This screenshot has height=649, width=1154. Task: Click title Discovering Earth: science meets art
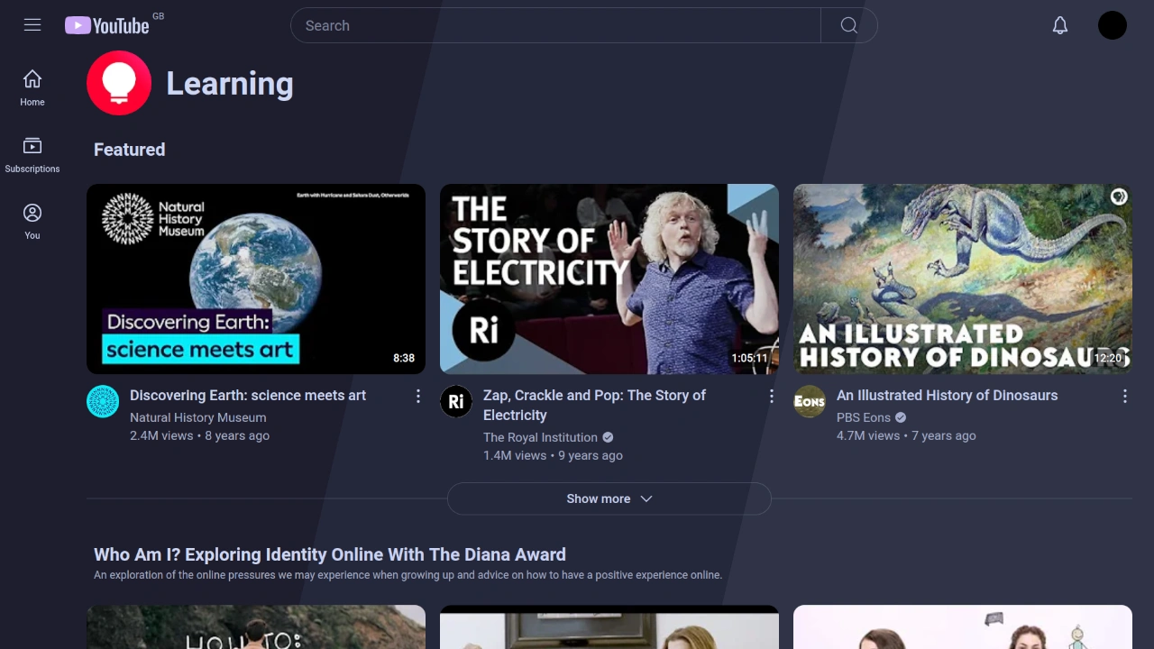(x=248, y=395)
